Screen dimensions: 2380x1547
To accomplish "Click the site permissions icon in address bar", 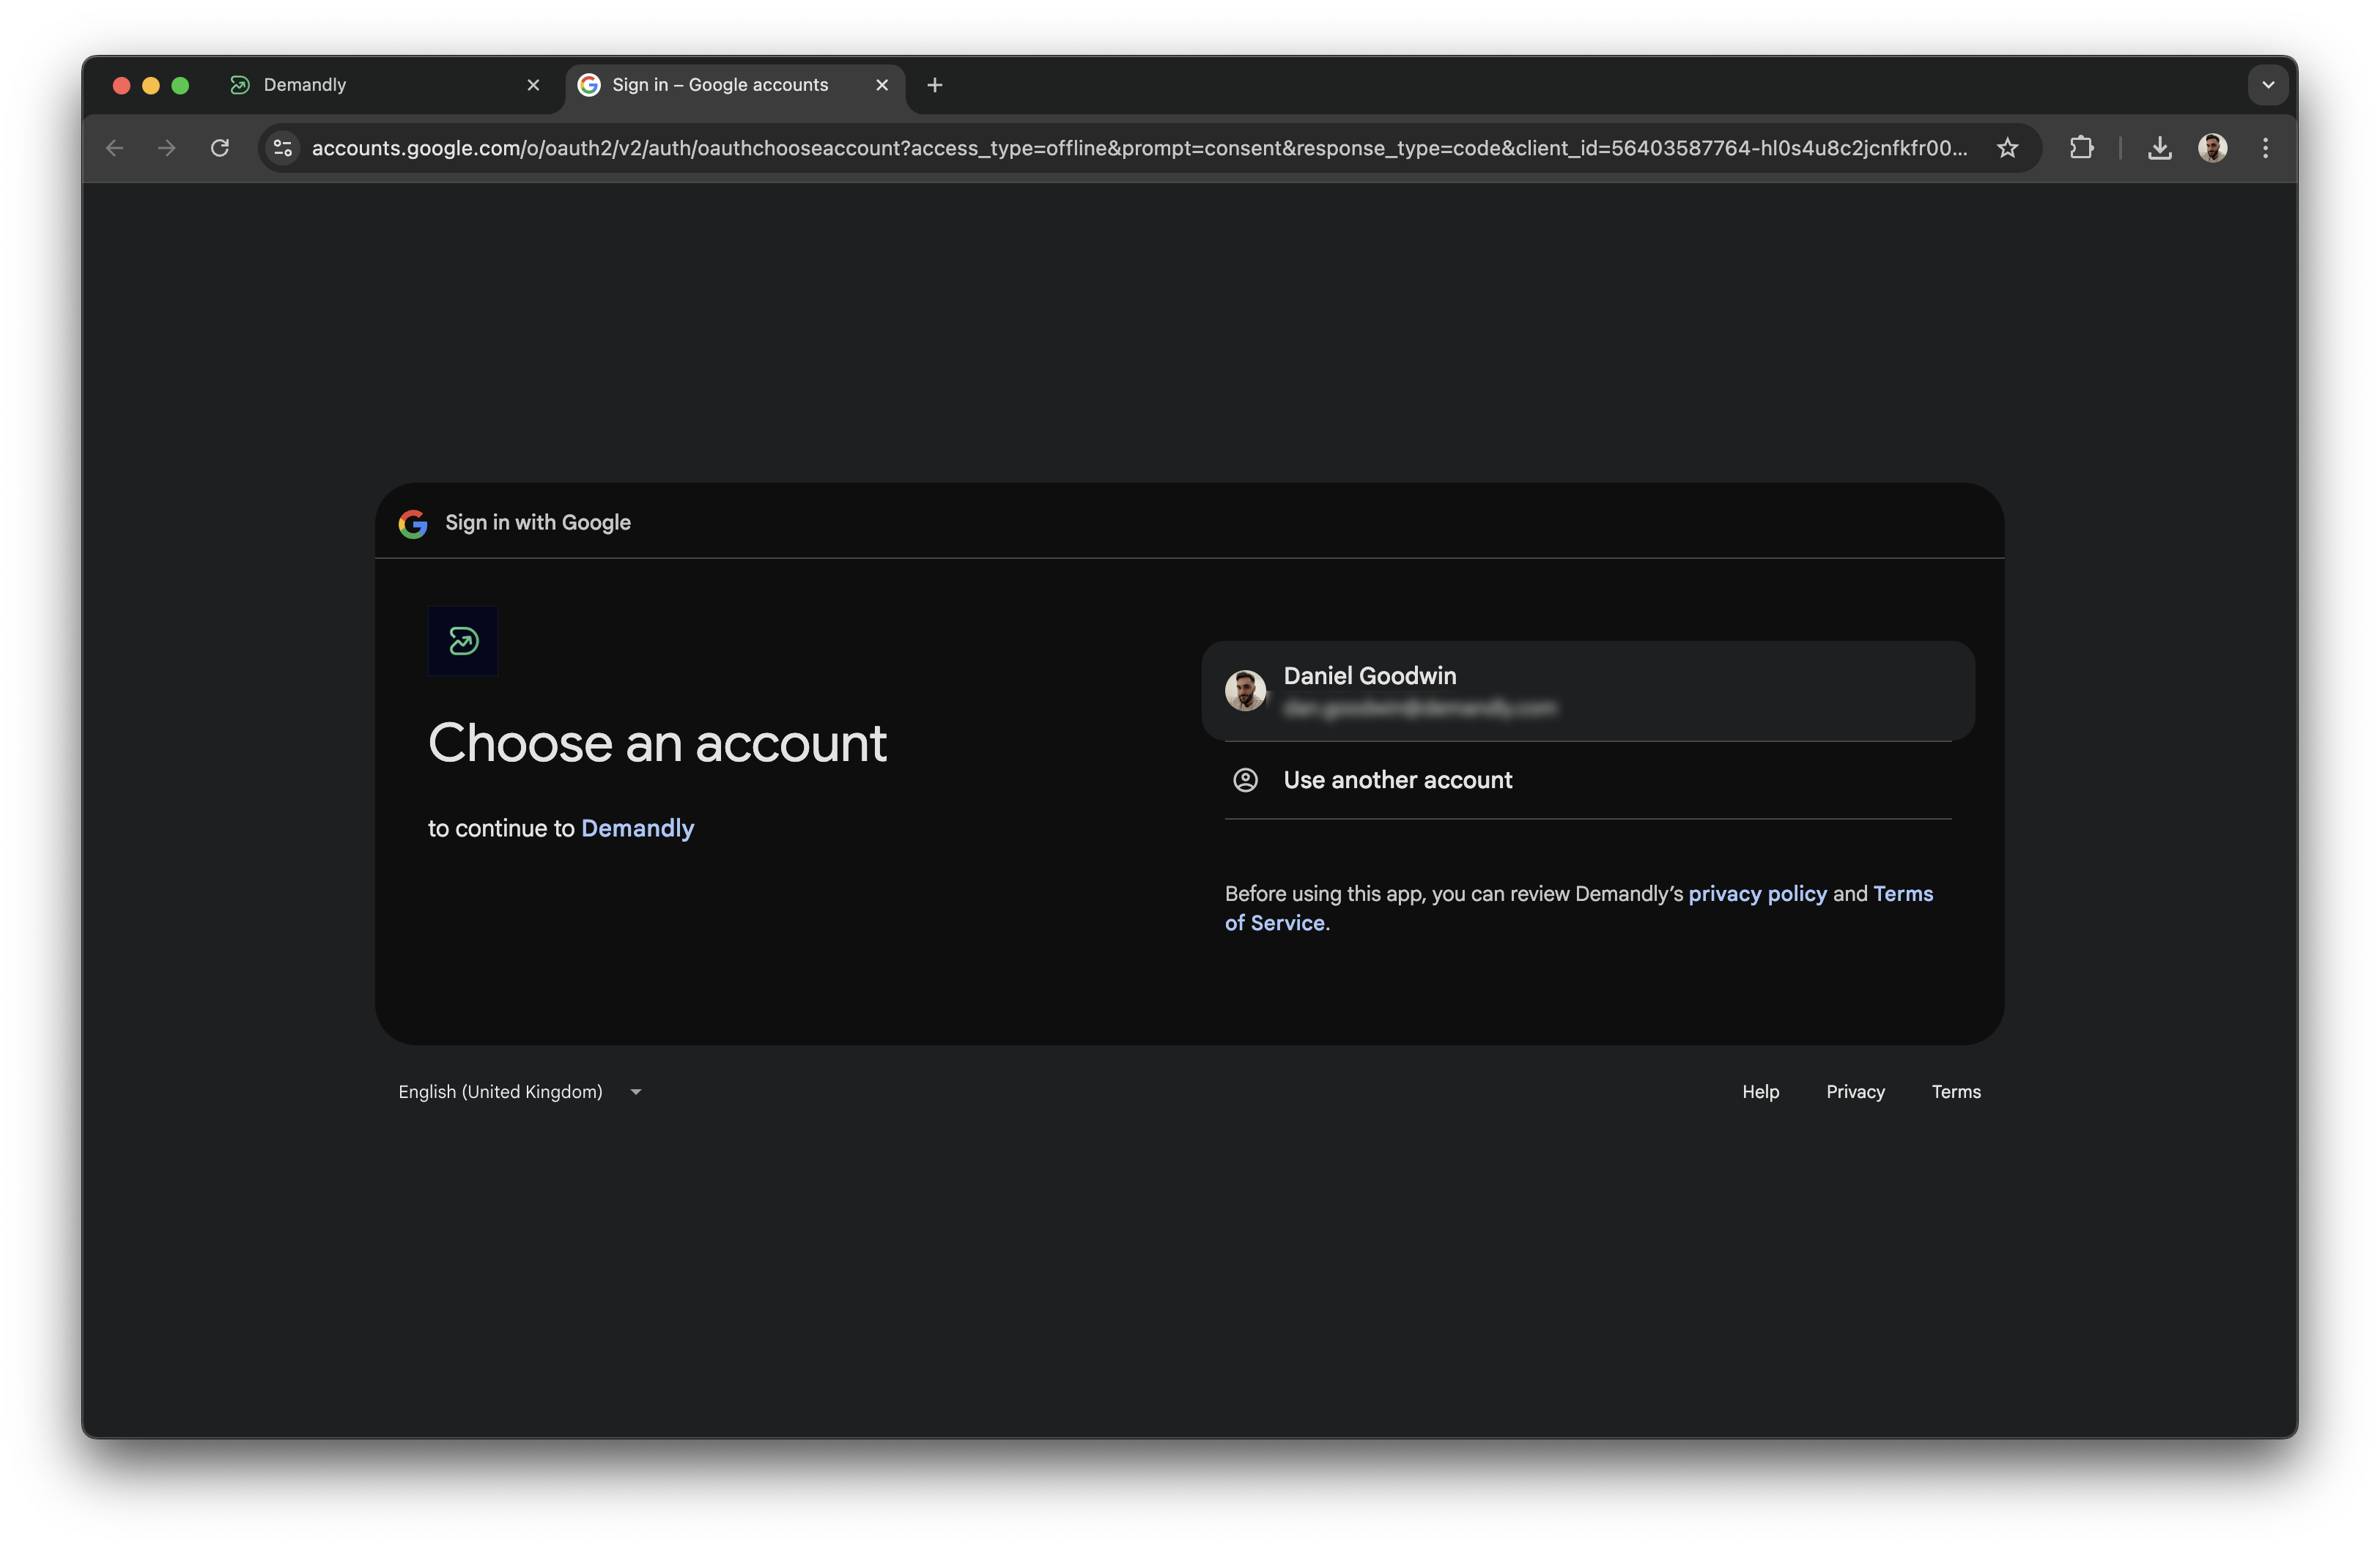I will 283,148.
